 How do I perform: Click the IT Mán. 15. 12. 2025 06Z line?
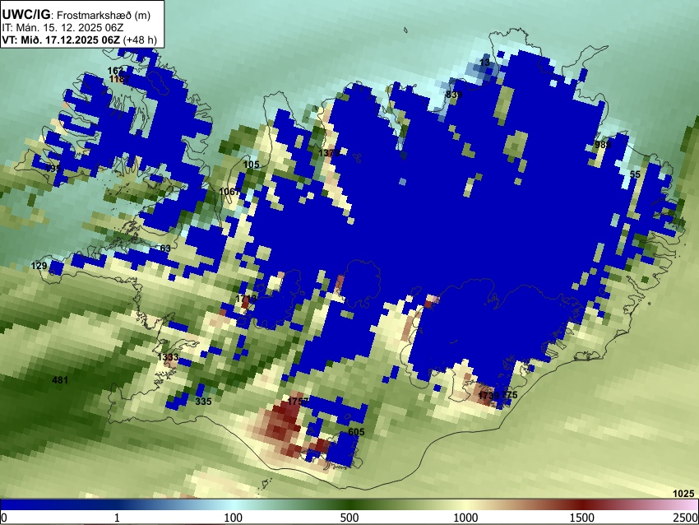[62, 28]
